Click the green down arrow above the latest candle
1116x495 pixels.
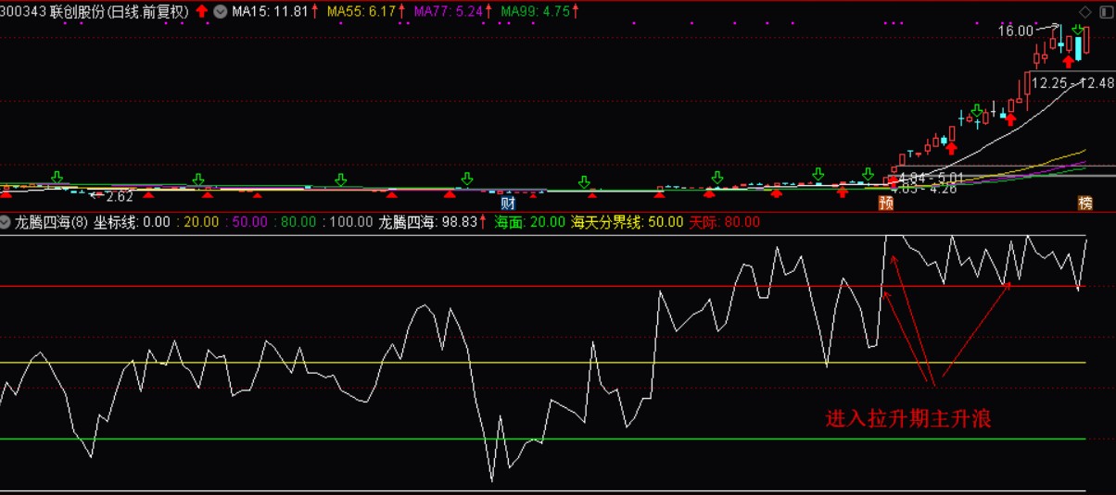1078,31
